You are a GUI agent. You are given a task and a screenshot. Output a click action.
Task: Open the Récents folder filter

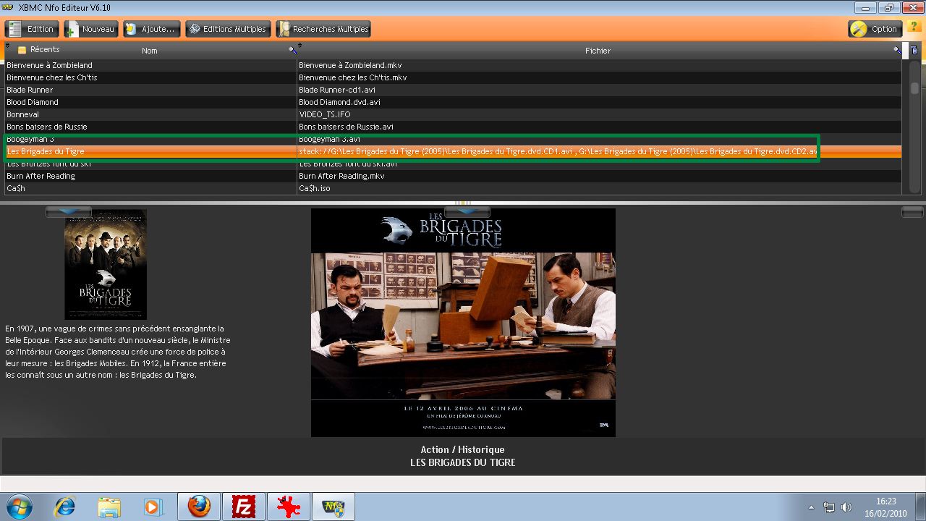pyautogui.click(x=38, y=49)
